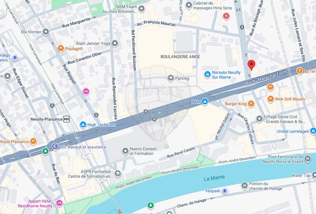The height and width of the screenshot is (214, 316).
Task: Open the Wok Grill Neuilly restaurant marker
Action: pos(270,99)
